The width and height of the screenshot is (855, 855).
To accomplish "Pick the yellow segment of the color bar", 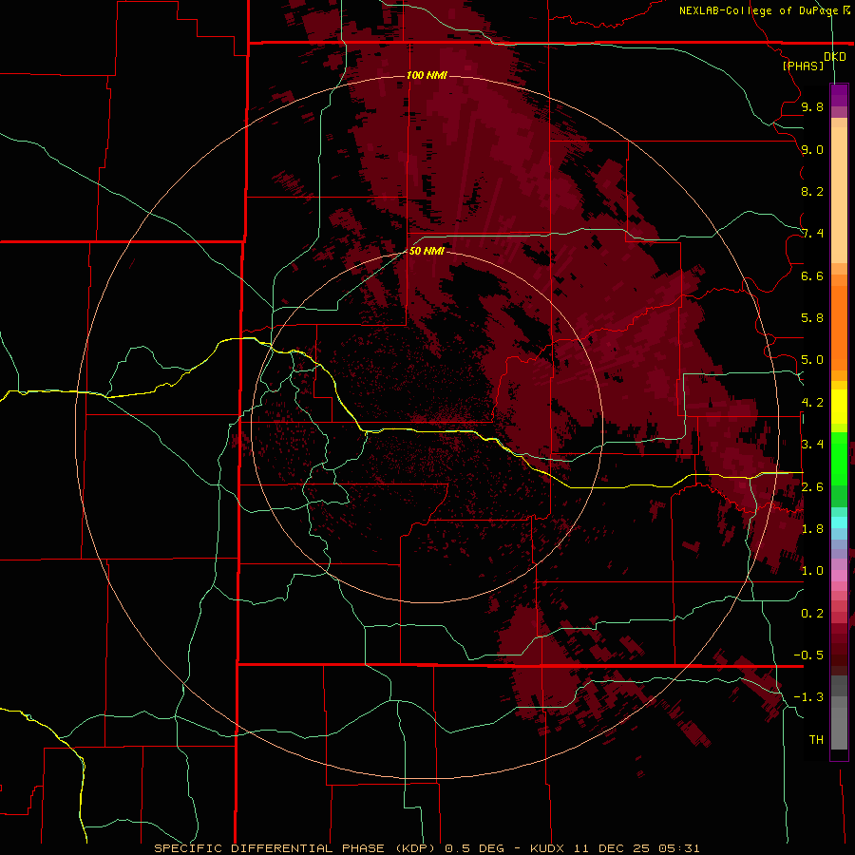I will pos(839,407).
